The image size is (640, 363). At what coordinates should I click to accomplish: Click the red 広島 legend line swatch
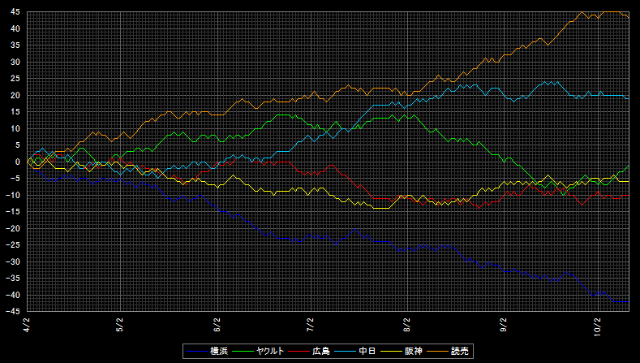(299, 351)
